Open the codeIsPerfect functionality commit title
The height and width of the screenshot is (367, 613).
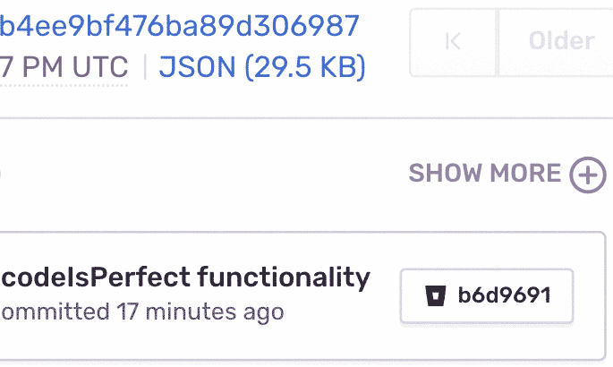pos(185,278)
